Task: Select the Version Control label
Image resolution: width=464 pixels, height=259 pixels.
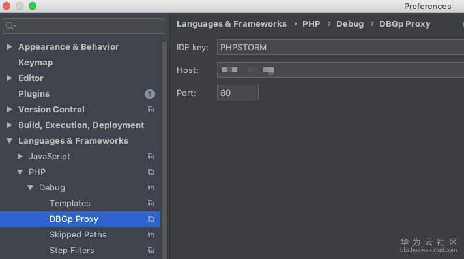Action: (51, 110)
